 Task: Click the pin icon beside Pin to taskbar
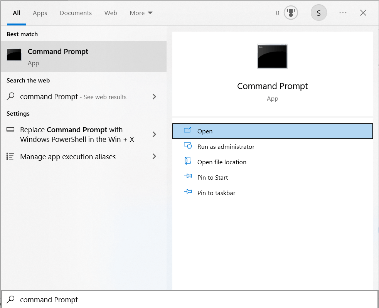[x=188, y=192]
